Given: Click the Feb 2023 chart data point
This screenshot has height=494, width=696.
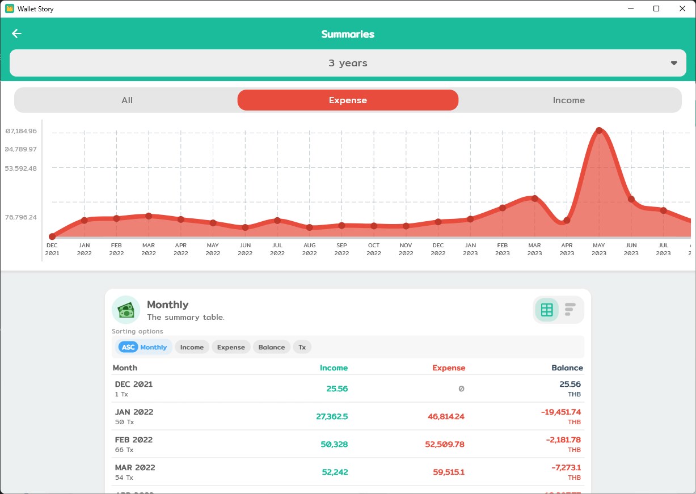Looking at the screenshot, I should [503, 208].
